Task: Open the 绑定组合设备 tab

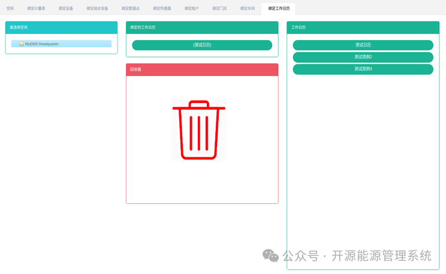Action: tap(97, 8)
